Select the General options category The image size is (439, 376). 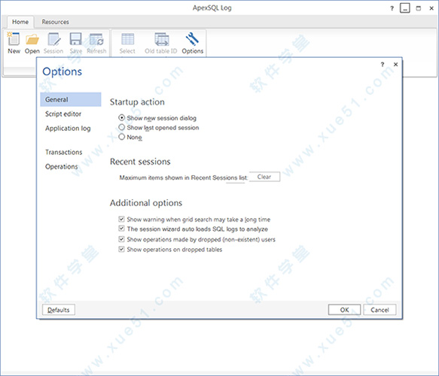(x=71, y=99)
